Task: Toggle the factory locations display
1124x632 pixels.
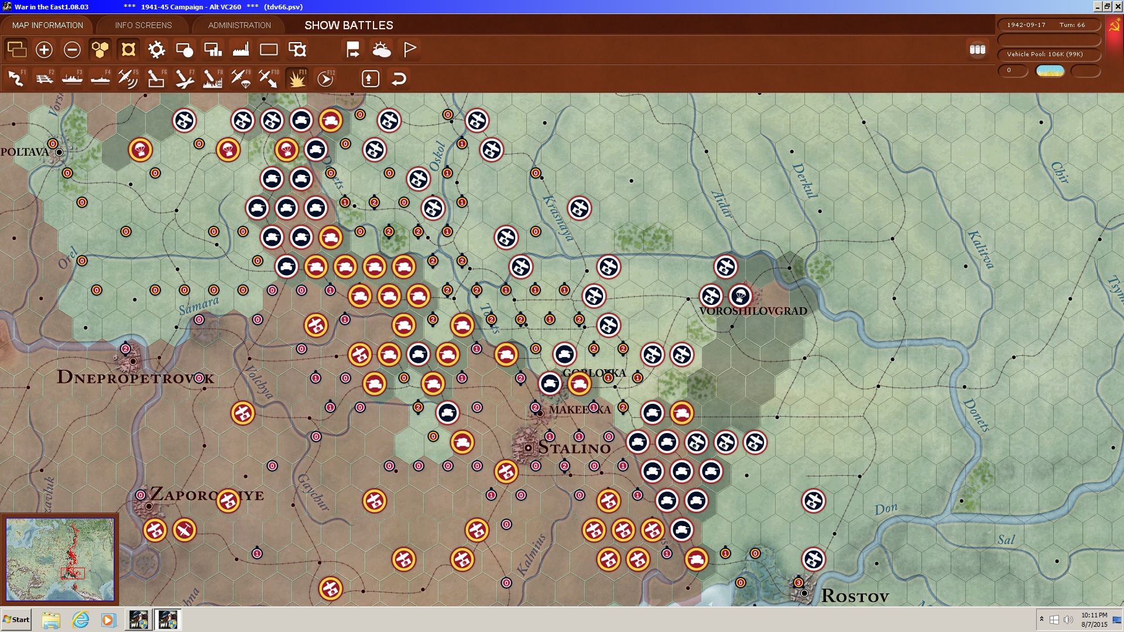Action: 241,50
